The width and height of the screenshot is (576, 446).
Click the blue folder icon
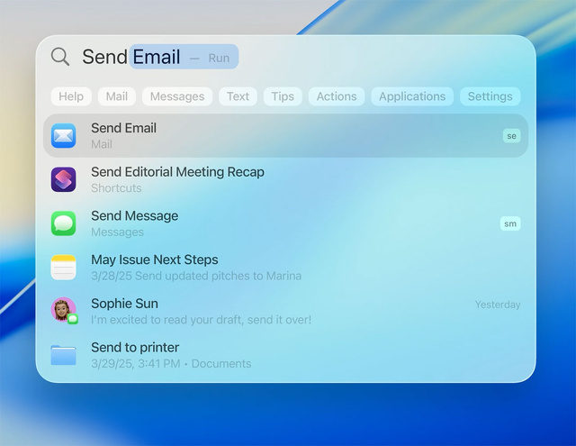(x=64, y=355)
